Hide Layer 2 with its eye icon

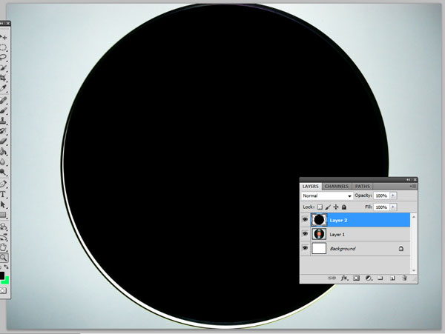coord(305,219)
